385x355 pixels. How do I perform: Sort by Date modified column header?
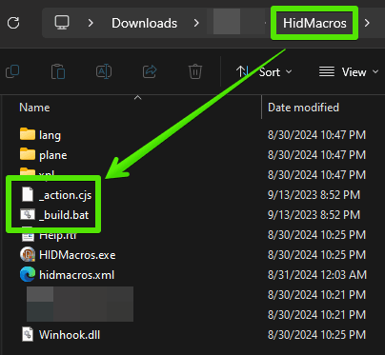[303, 108]
